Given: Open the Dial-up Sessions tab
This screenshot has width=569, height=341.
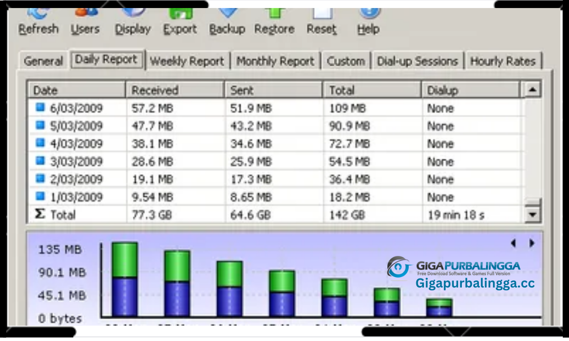Looking at the screenshot, I should pos(417,61).
